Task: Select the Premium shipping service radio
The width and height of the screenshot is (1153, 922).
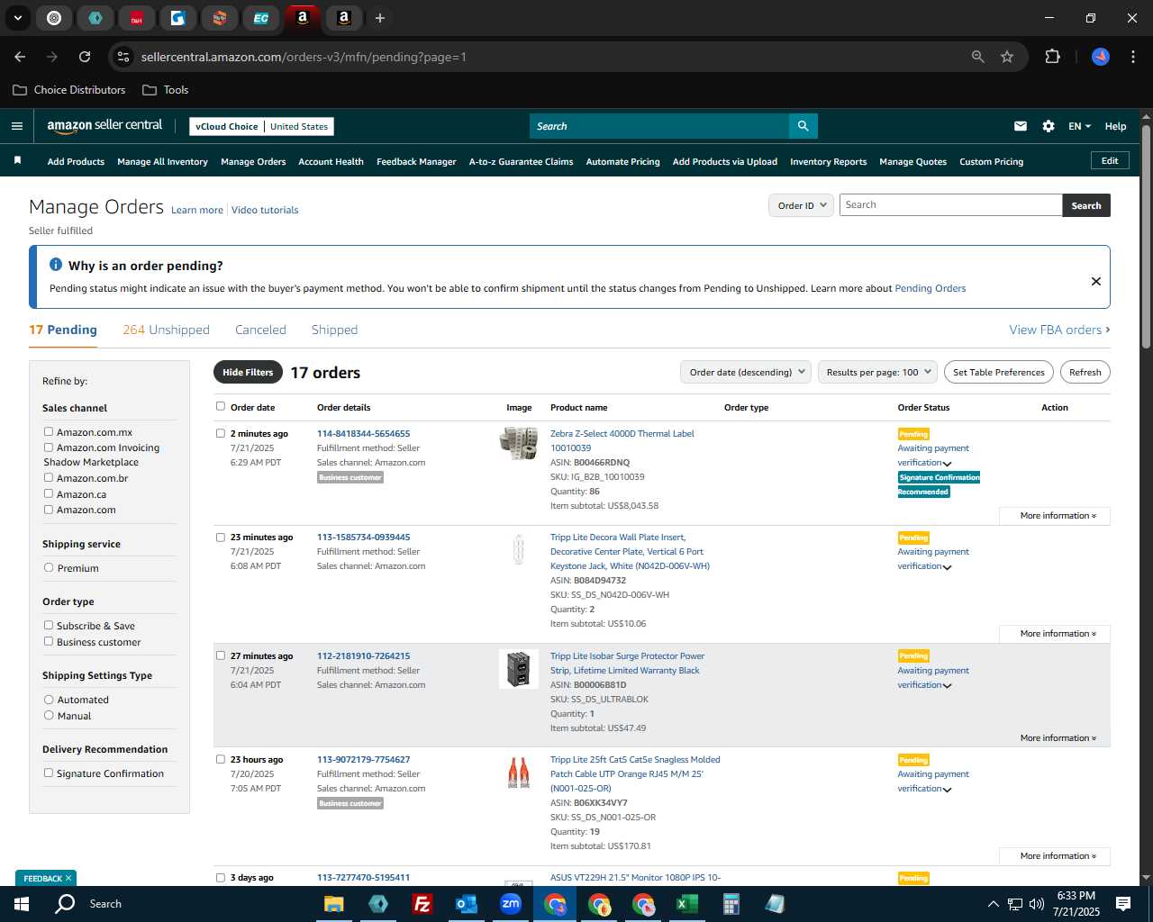Action: point(49,568)
